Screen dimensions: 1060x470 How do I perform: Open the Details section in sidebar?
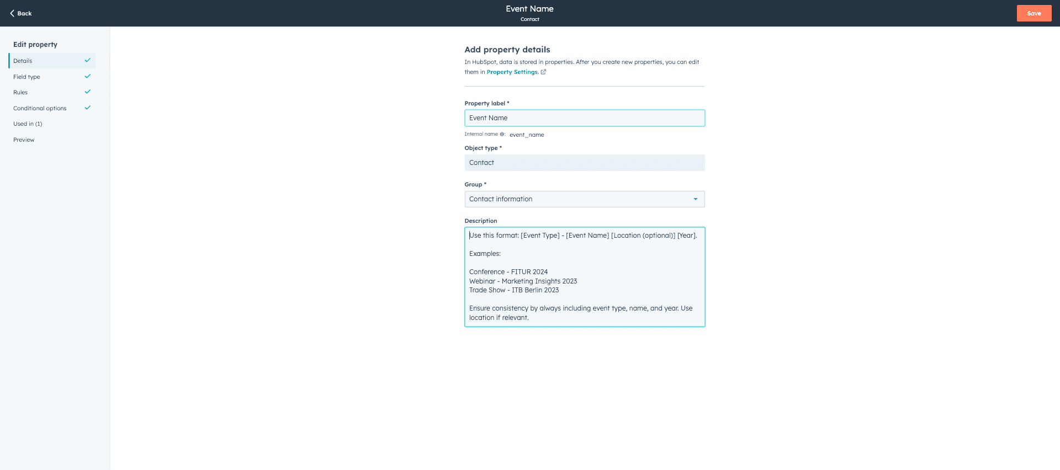[x=52, y=61]
